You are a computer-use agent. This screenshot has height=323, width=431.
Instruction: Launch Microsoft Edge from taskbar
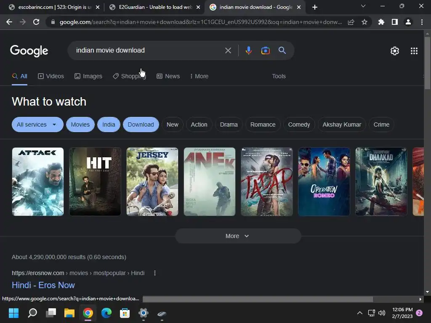(106, 313)
